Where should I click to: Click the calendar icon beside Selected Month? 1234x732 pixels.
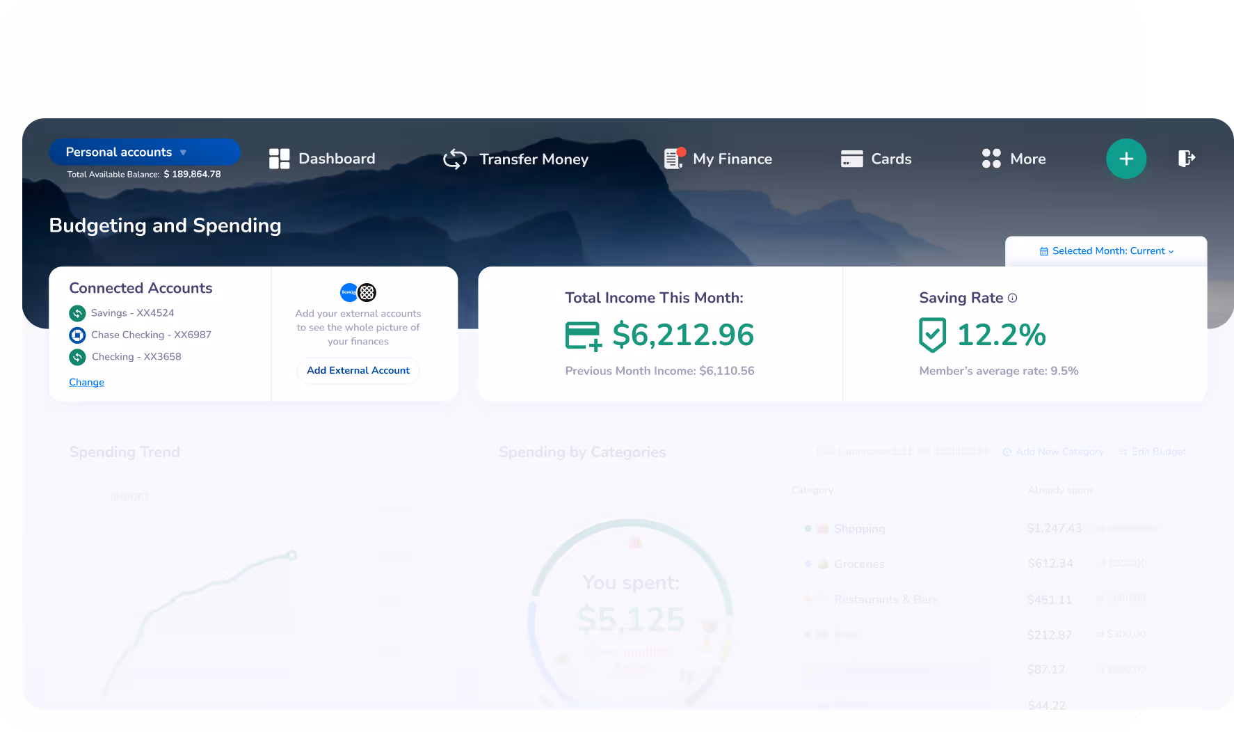tap(1043, 251)
